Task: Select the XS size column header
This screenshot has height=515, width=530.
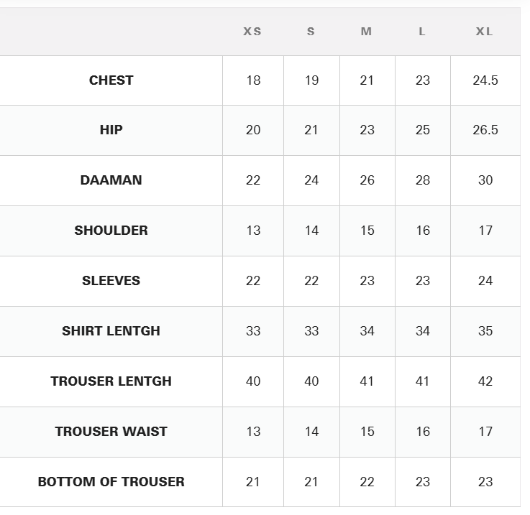Action: pos(252,32)
